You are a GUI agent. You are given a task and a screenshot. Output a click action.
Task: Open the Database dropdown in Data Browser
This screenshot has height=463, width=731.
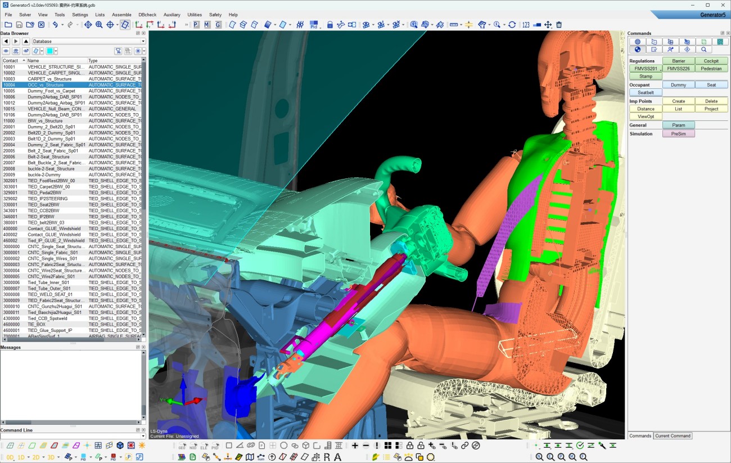88,41
